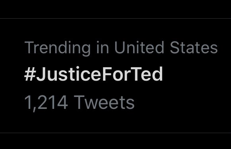Tap the word 'in' within trending label

pos(103,47)
